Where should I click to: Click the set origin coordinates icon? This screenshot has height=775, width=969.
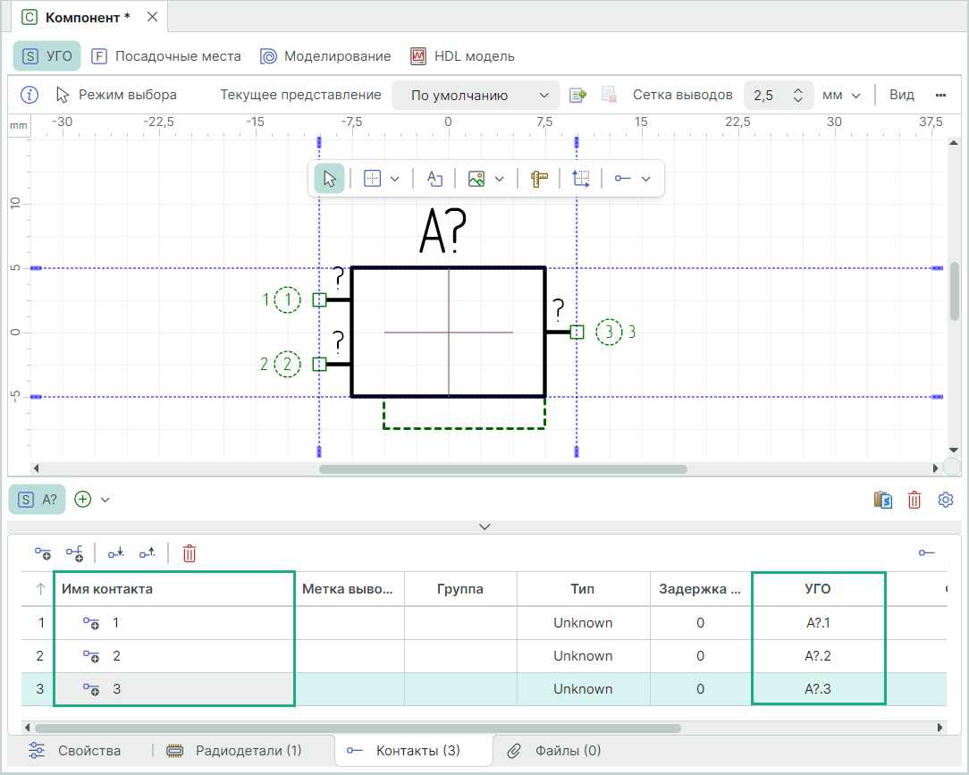(x=581, y=179)
